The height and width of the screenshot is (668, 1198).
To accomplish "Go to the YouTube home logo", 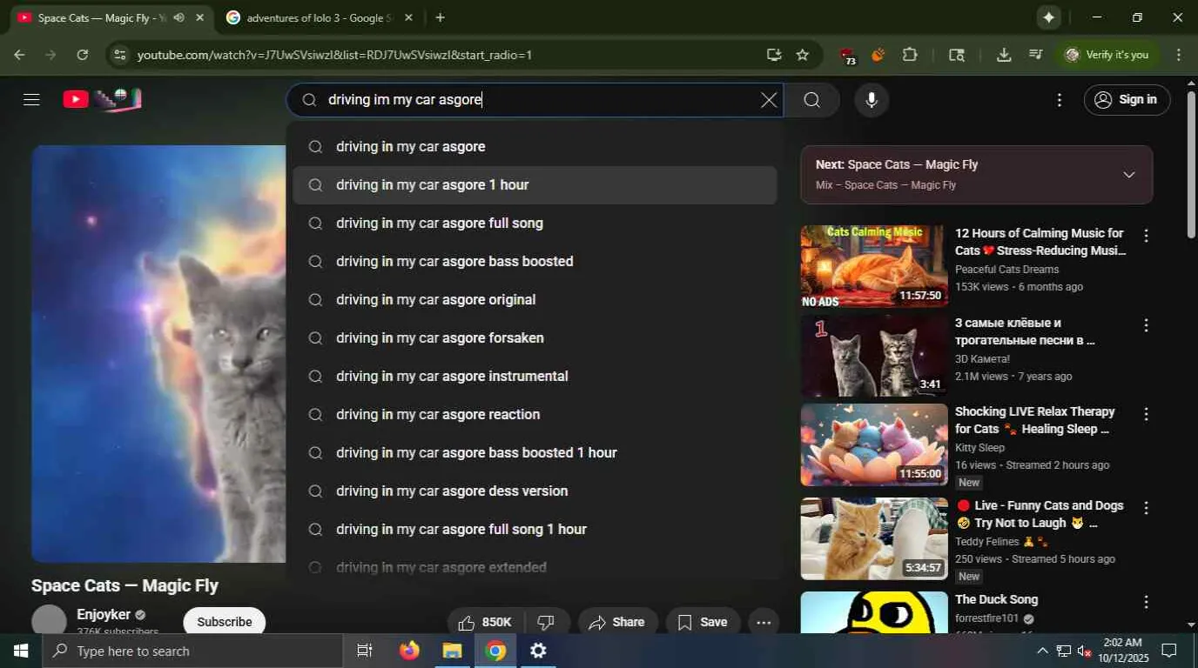I will pos(102,99).
